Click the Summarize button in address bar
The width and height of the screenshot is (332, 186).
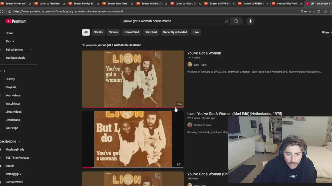(x=311, y=11)
